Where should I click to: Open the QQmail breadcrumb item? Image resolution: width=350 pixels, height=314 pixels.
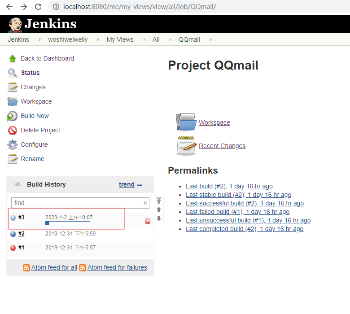click(189, 40)
